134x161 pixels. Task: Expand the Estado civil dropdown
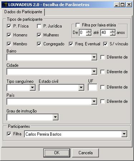tap(81, 88)
